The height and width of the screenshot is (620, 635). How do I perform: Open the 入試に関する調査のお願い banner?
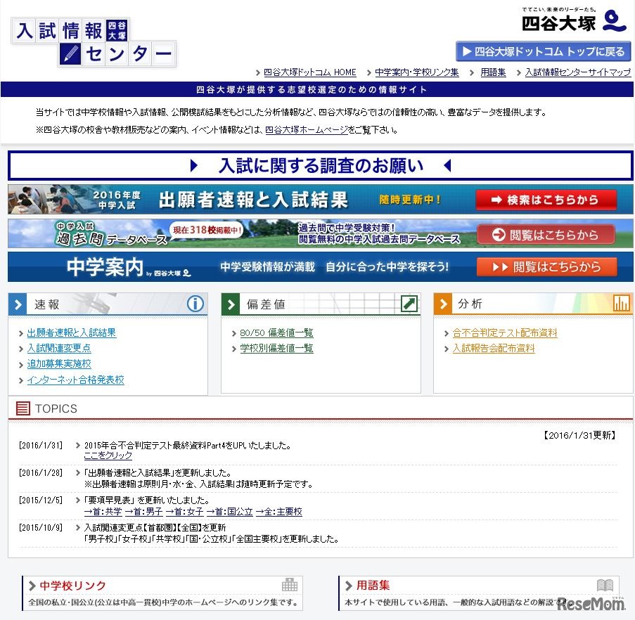coord(317,164)
